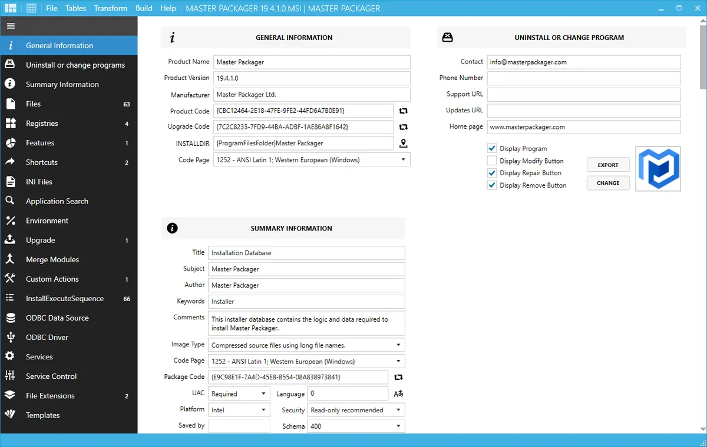The width and height of the screenshot is (707, 447).
Task: Regenerate the Product Code GUID
Action: pyautogui.click(x=404, y=111)
